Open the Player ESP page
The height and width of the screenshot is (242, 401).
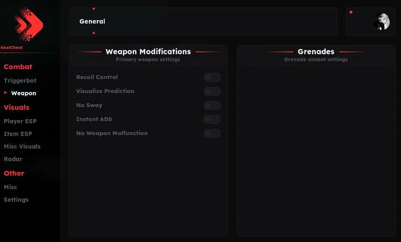(20, 121)
